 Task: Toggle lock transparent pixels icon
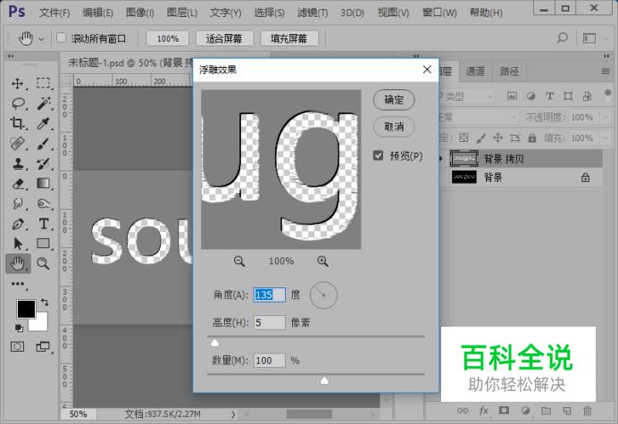click(x=463, y=138)
